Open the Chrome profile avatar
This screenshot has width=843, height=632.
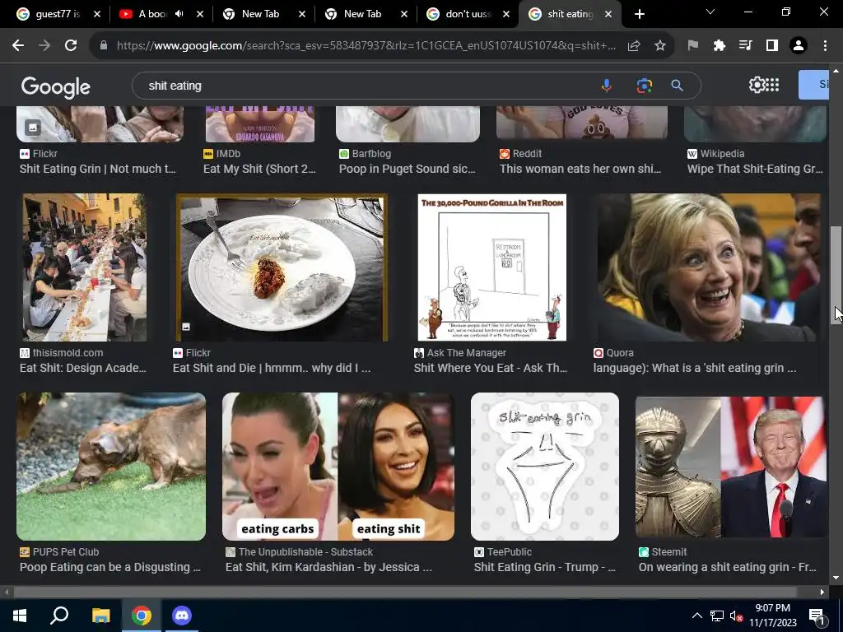click(x=799, y=46)
